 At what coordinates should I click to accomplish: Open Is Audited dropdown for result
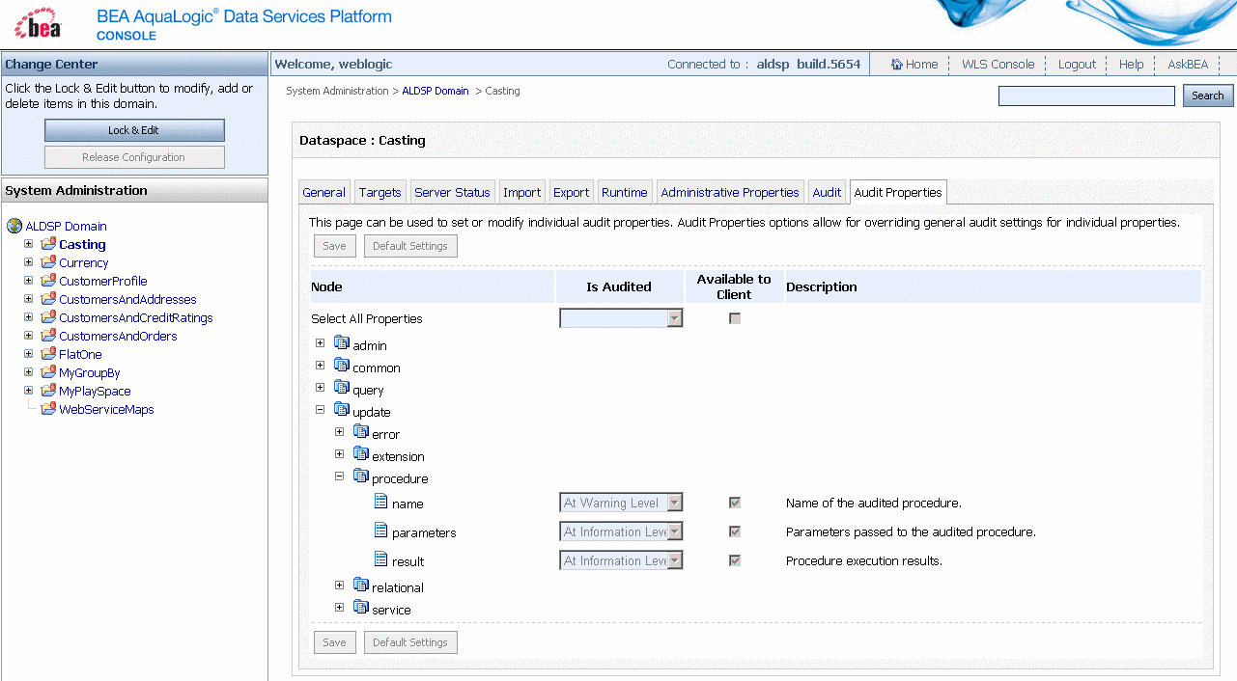(621, 560)
